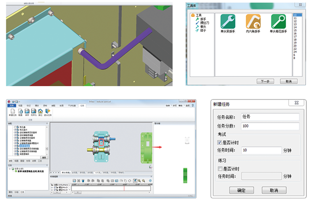309x201 pixels.
Task: Click the save icon in animation toolbar
Action: [75, 181]
